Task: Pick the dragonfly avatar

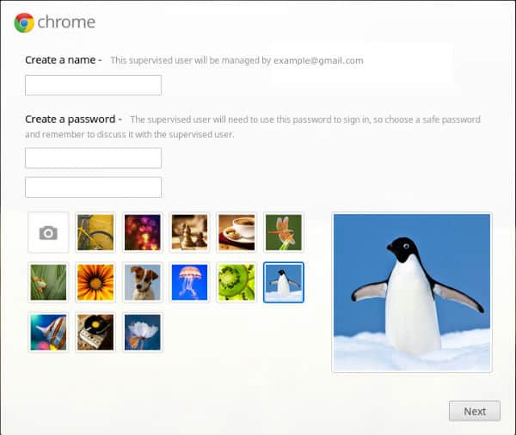Action: point(283,233)
